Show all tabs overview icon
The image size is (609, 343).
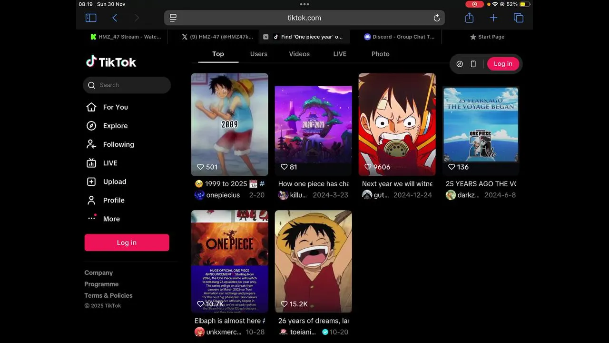click(519, 18)
